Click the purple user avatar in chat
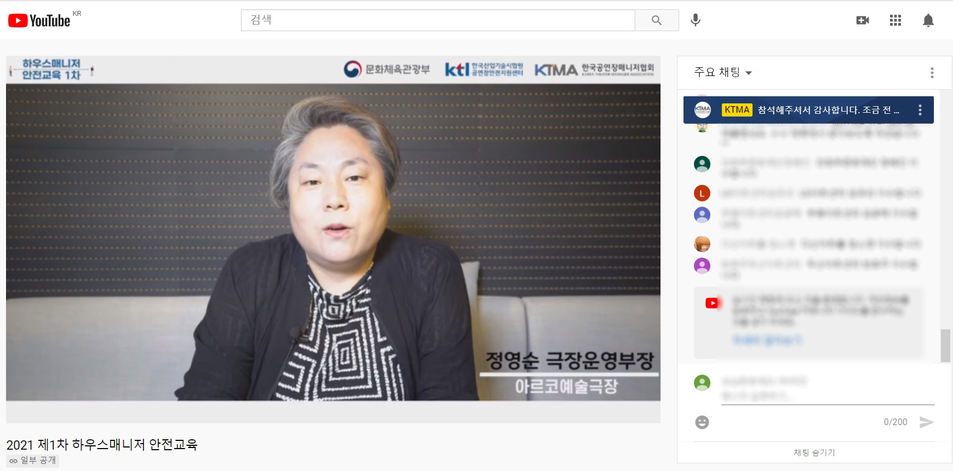Image resolution: width=953 pixels, height=471 pixels. [x=702, y=266]
